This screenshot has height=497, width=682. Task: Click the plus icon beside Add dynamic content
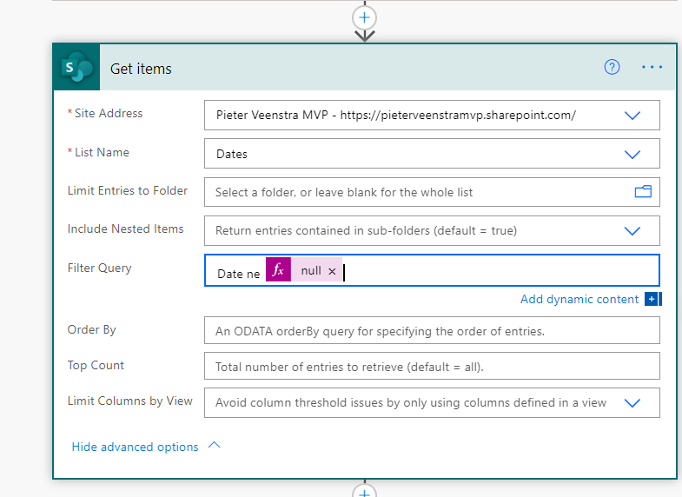tap(651, 299)
